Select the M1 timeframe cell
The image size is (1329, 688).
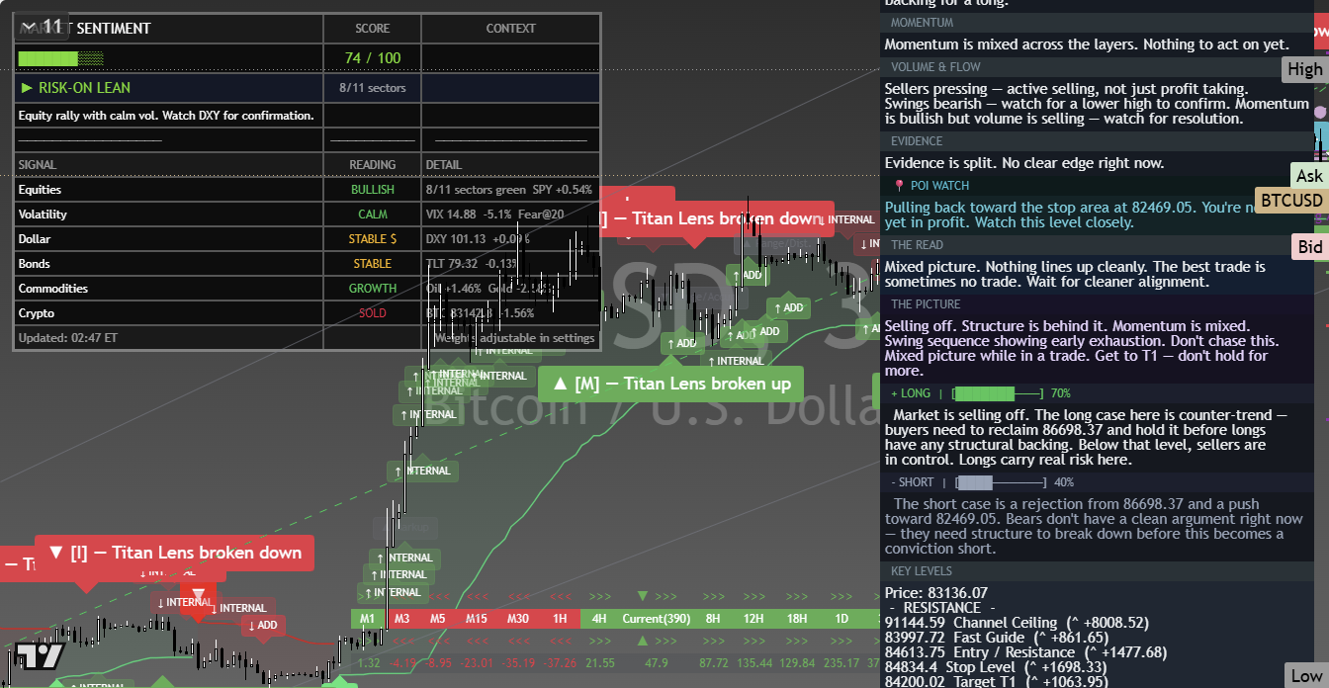(x=368, y=619)
